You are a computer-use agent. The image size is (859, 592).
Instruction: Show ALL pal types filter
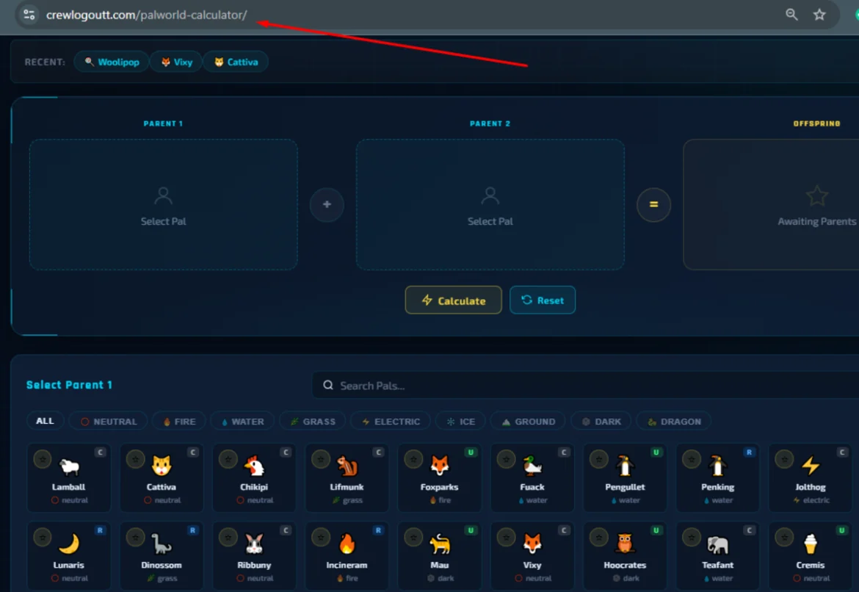pos(45,421)
